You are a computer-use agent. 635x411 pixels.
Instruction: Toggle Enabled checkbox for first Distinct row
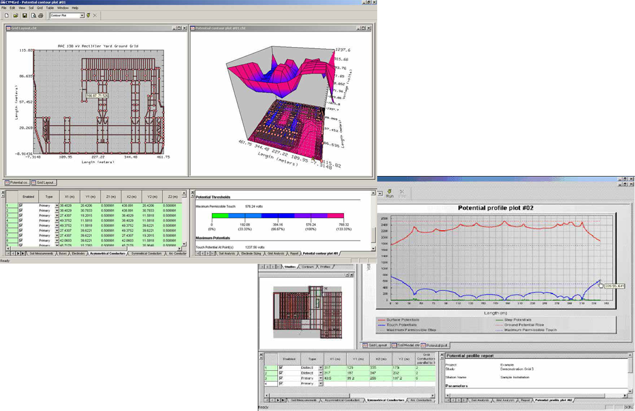click(x=280, y=368)
